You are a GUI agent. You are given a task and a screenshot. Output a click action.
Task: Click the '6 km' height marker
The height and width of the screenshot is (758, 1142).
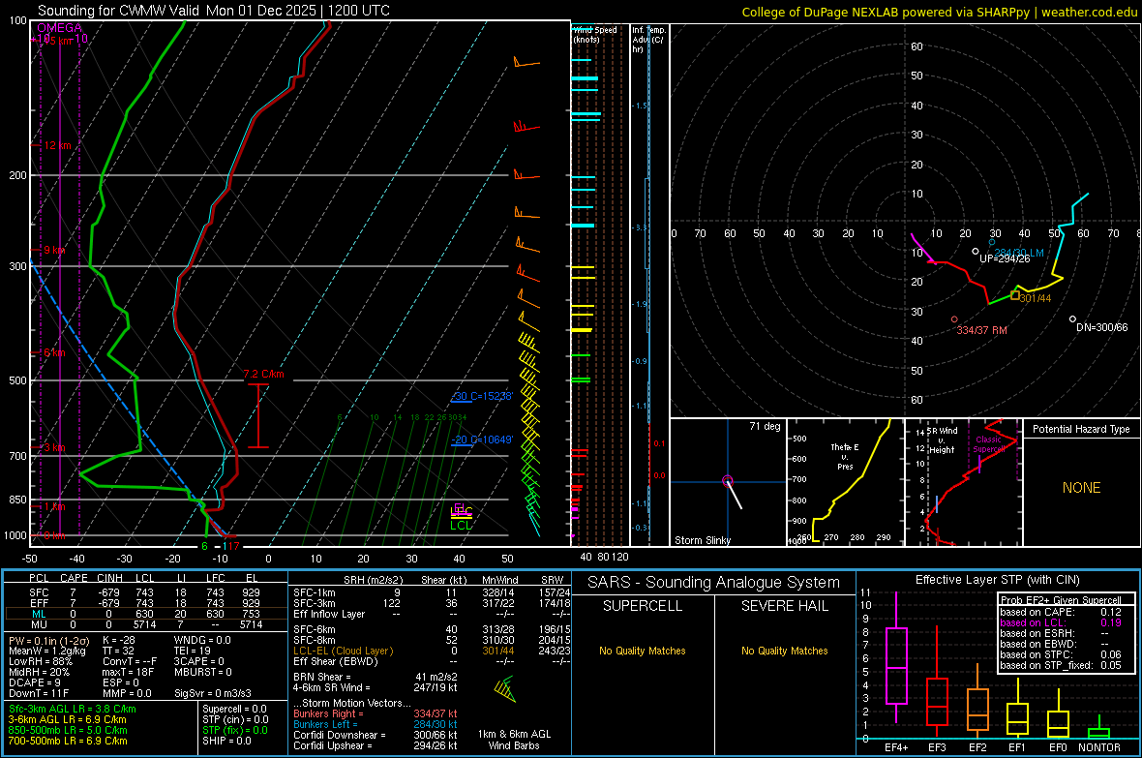click(x=54, y=352)
